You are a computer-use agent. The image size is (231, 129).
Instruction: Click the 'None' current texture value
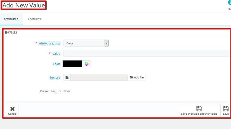[67, 91]
